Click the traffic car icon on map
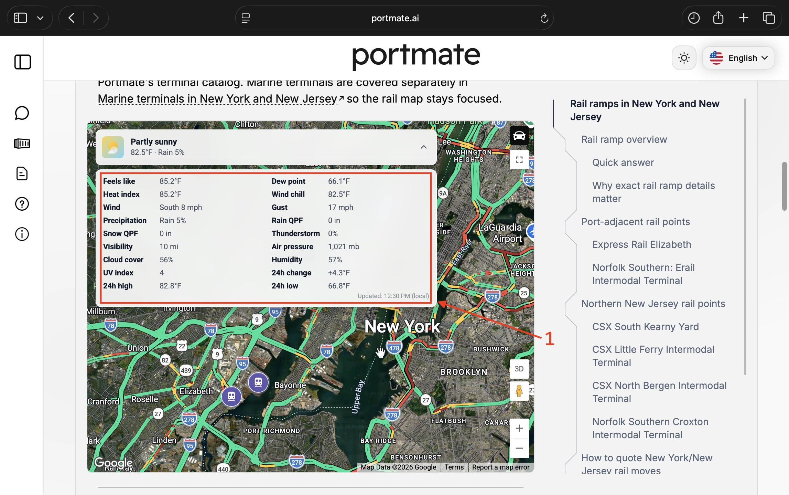The width and height of the screenshot is (789, 495). tap(519, 136)
